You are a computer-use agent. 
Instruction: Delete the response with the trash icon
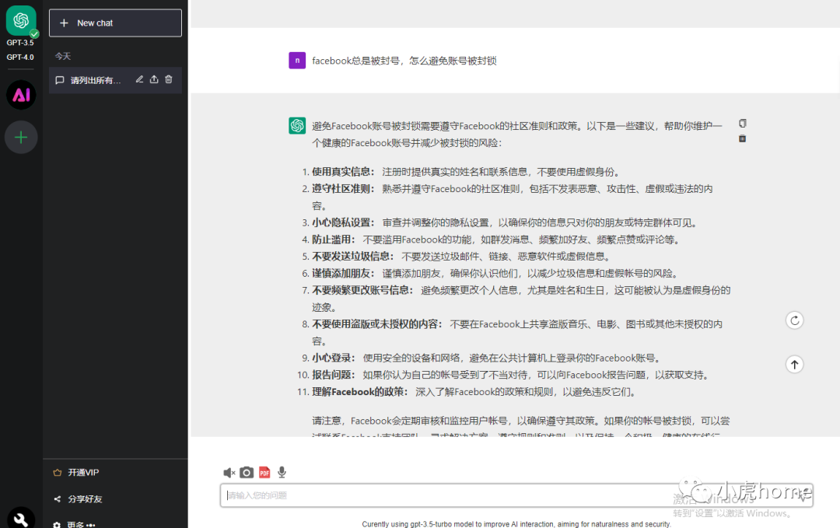(x=742, y=138)
